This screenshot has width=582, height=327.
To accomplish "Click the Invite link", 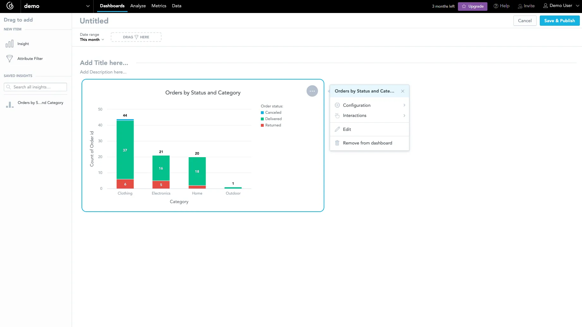I will pyautogui.click(x=526, y=6).
